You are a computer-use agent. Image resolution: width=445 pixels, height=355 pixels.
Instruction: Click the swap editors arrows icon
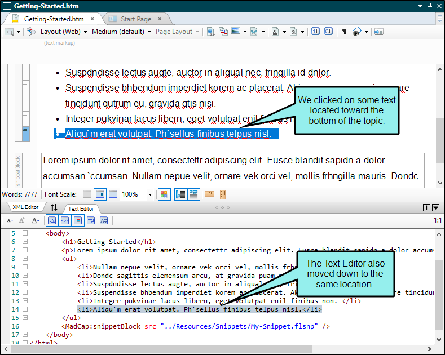coord(54,208)
